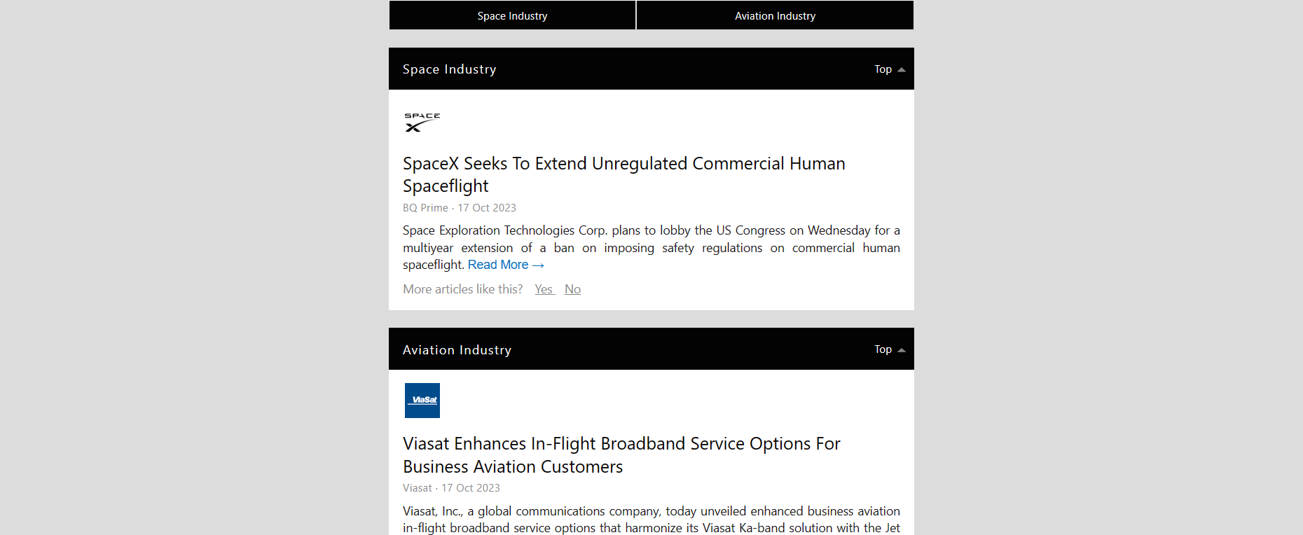Click the Viasat source byline

pyautogui.click(x=418, y=488)
